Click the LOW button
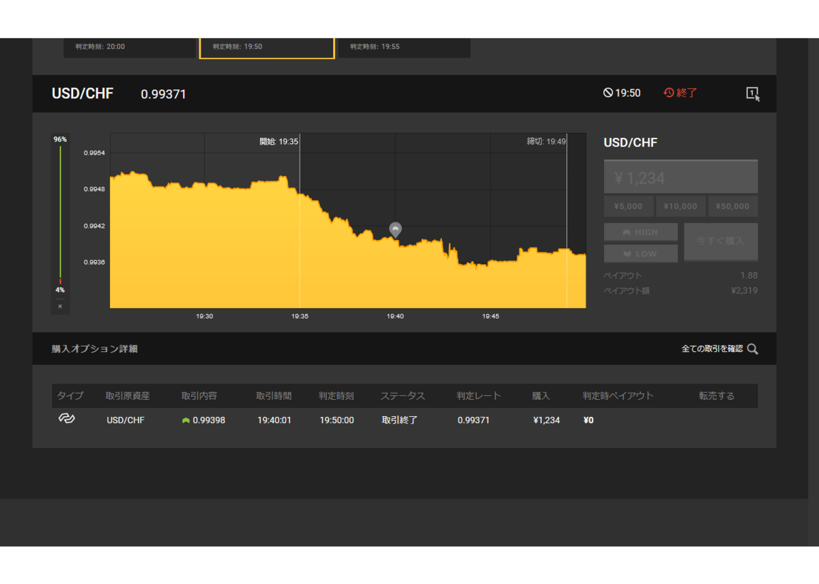The image size is (819, 584). [x=641, y=253]
